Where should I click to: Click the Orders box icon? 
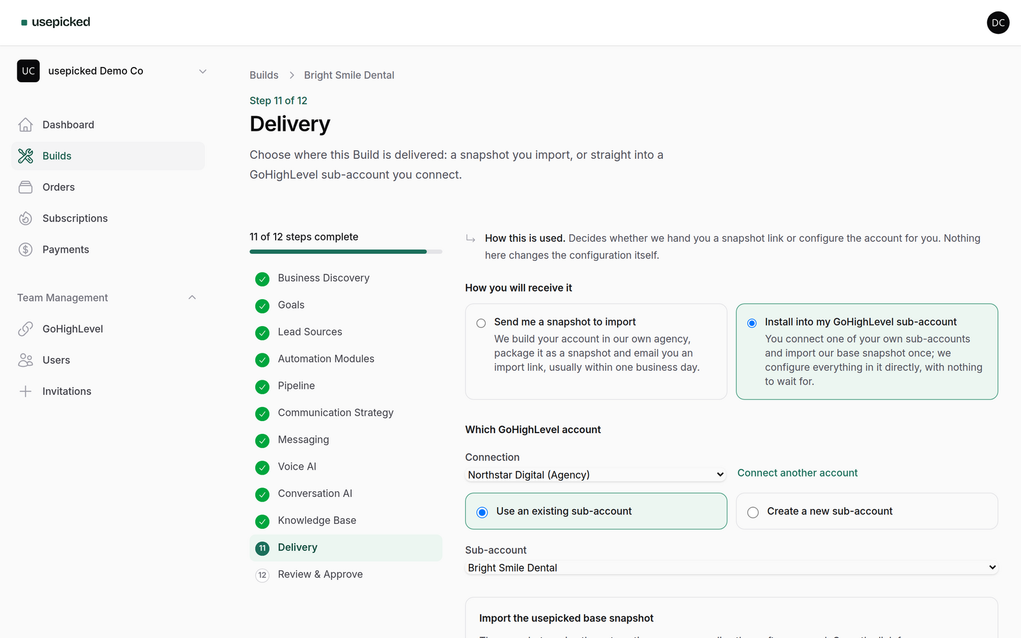click(x=26, y=187)
